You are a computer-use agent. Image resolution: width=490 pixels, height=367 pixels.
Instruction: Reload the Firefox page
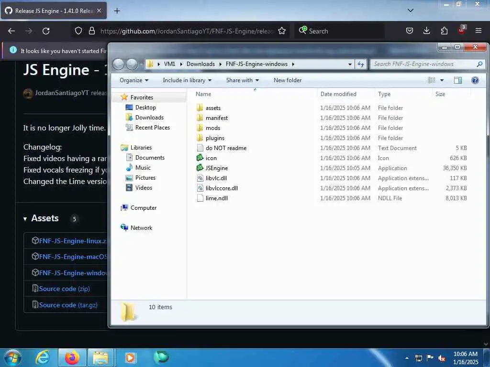(46, 31)
